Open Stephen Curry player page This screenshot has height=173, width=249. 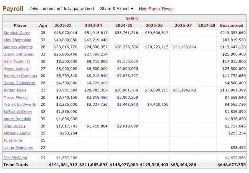[16, 33]
